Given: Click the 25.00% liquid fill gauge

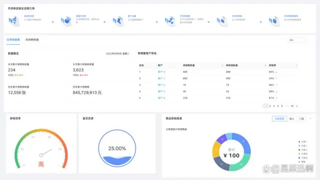Looking at the screenshot, I should click(117, 148).
